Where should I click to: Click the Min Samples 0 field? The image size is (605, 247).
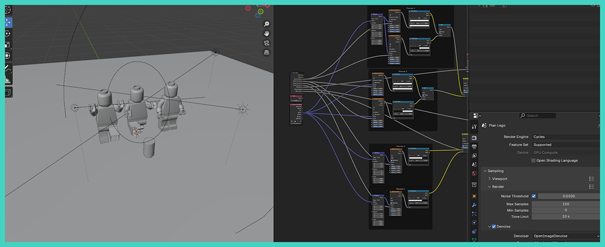point(565,210)
